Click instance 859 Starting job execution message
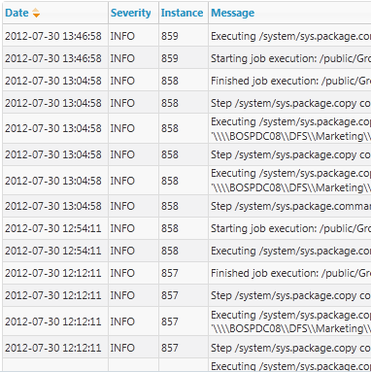Viewport: 371px width, 372px height. click(x=290, y=58)
